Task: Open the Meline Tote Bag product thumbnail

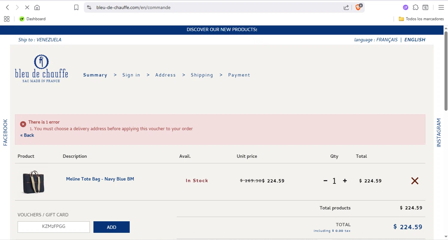Action: 33,182
